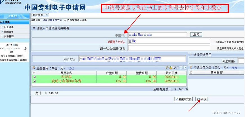Uncheck the 发明专利第3年年费 checkbox
Screen dimensions: 245x117
pyautogui.click(x=34, y=81)
